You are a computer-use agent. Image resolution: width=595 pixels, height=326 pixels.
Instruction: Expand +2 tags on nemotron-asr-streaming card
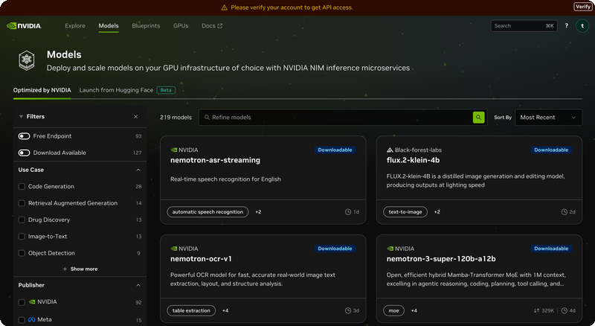[258, 212]
